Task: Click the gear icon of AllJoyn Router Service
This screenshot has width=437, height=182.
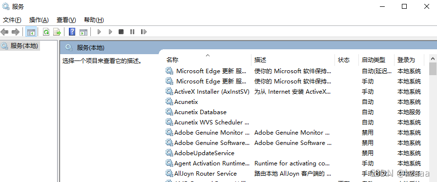Action: (169, 173)
